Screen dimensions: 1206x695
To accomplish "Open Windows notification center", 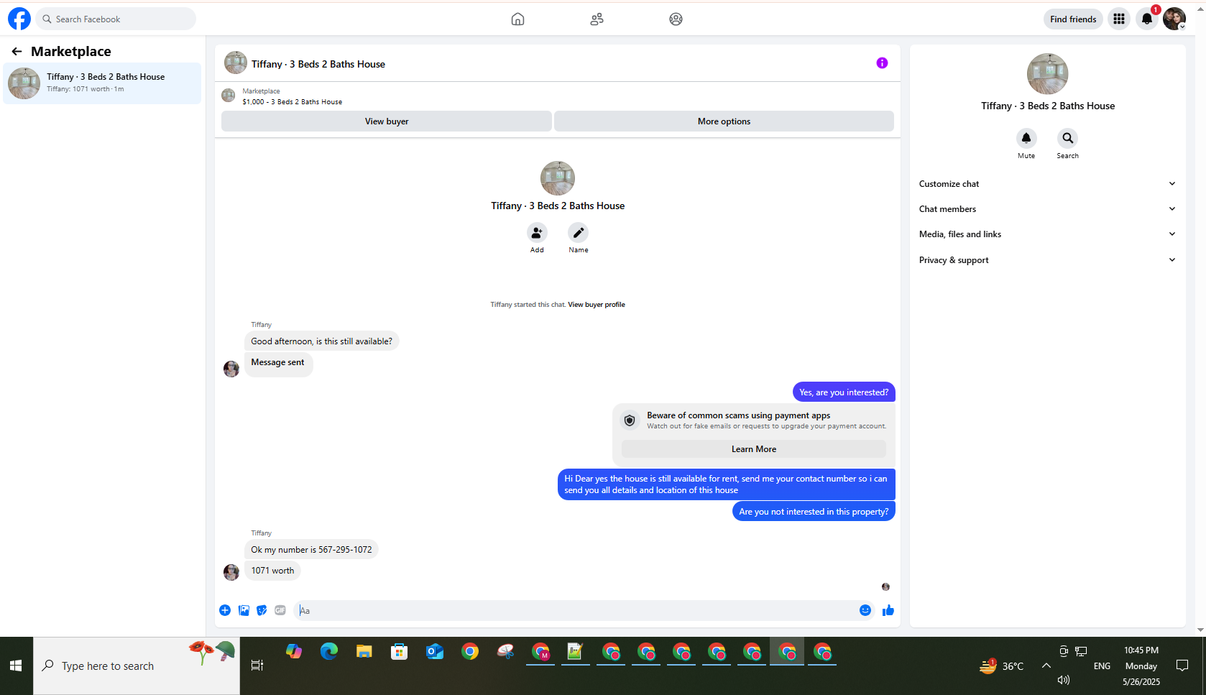I will [x=1182, y=666].
